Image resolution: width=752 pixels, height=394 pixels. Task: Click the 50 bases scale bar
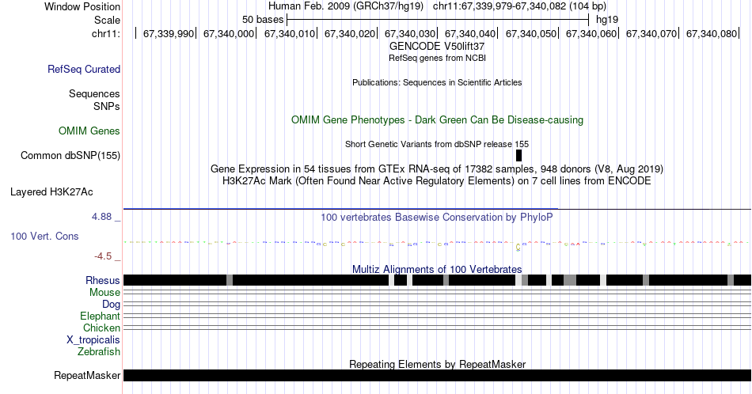[438, 20]
